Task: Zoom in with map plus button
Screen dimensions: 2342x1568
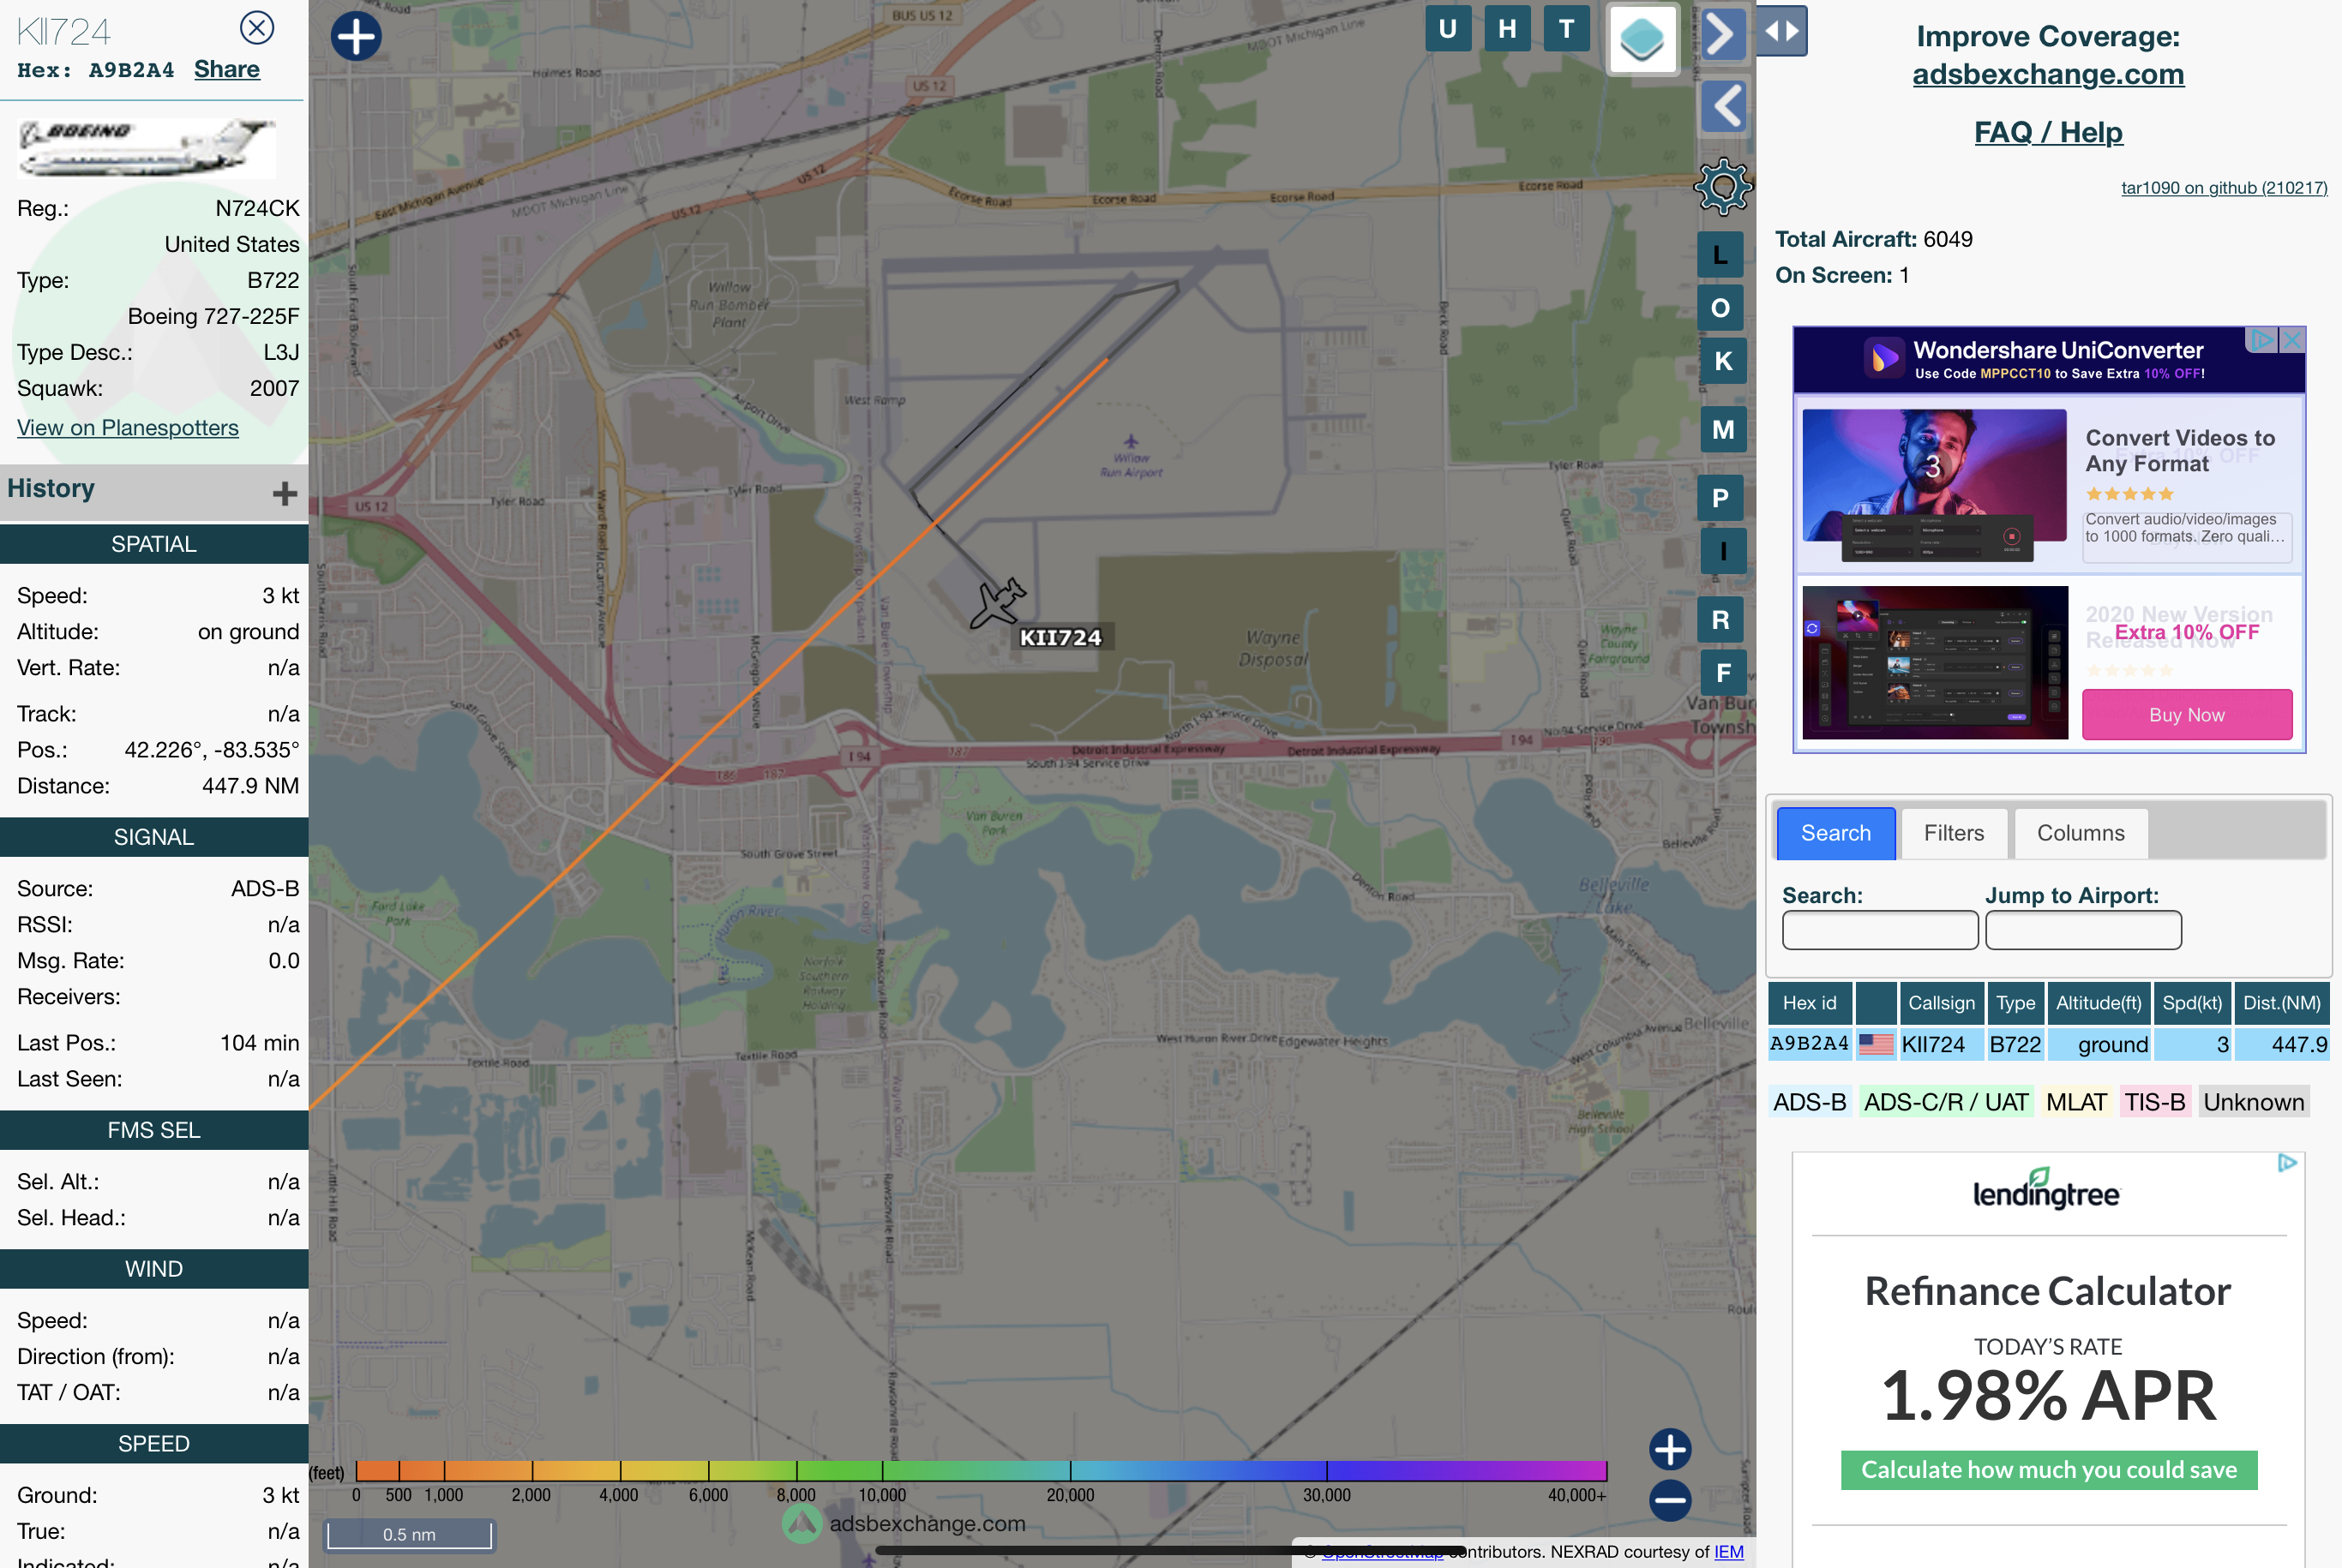Action: pos(1670,1449)
